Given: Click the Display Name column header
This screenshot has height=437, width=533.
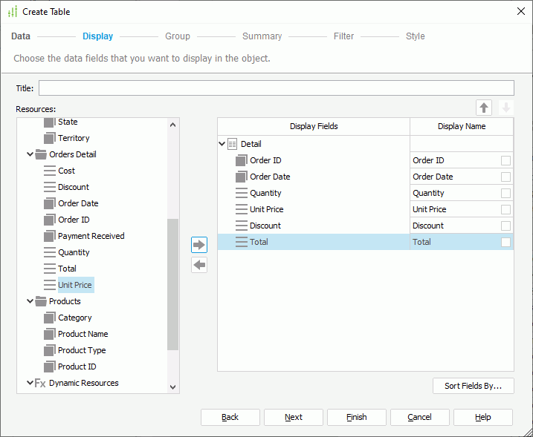Looking at the screenshot, I should [462, 127].
